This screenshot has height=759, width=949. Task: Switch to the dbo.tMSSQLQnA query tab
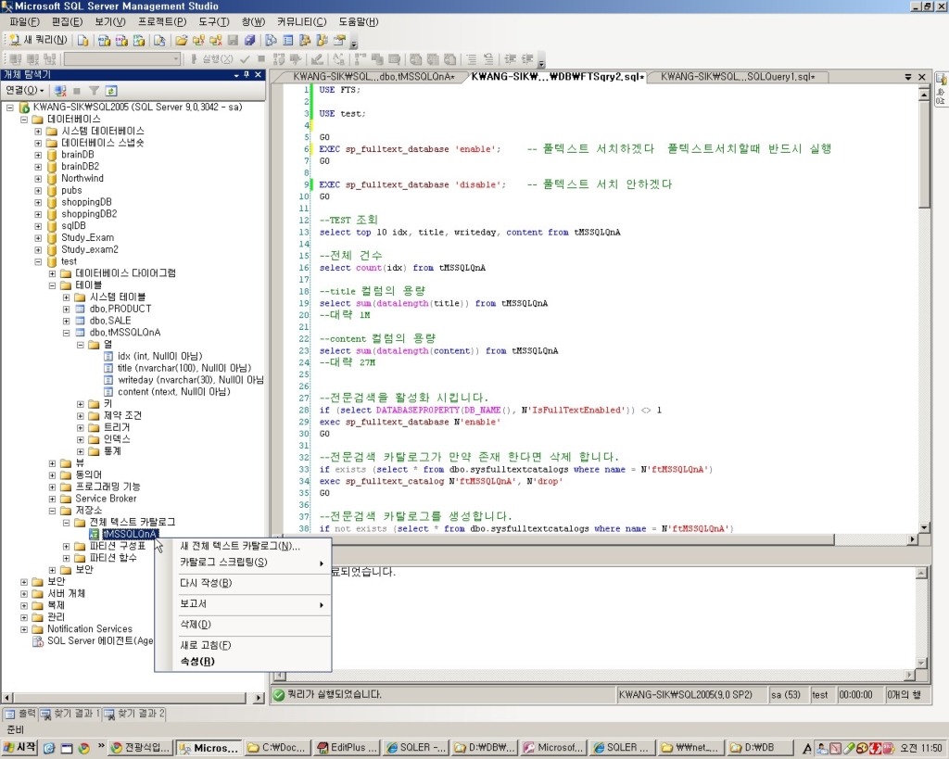point(373,77)
